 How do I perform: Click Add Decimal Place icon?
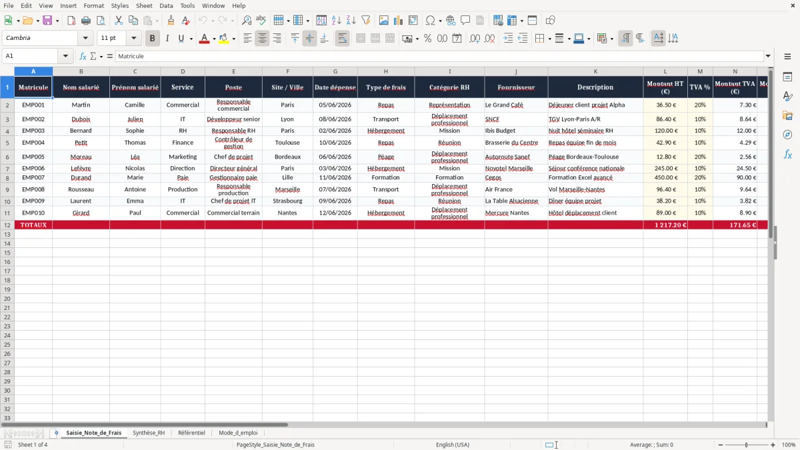coord(475,39)
